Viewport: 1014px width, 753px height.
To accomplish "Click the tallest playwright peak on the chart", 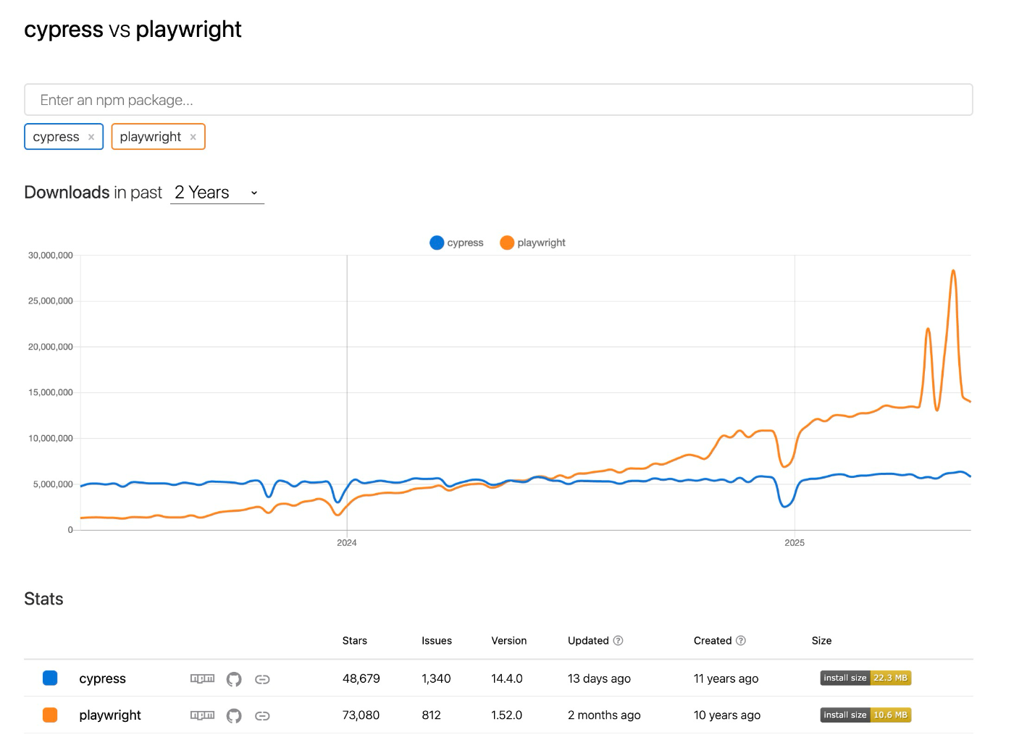I will (x=953, y=272).
